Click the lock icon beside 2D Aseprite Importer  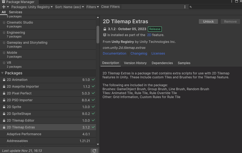(x=4, y=86)
